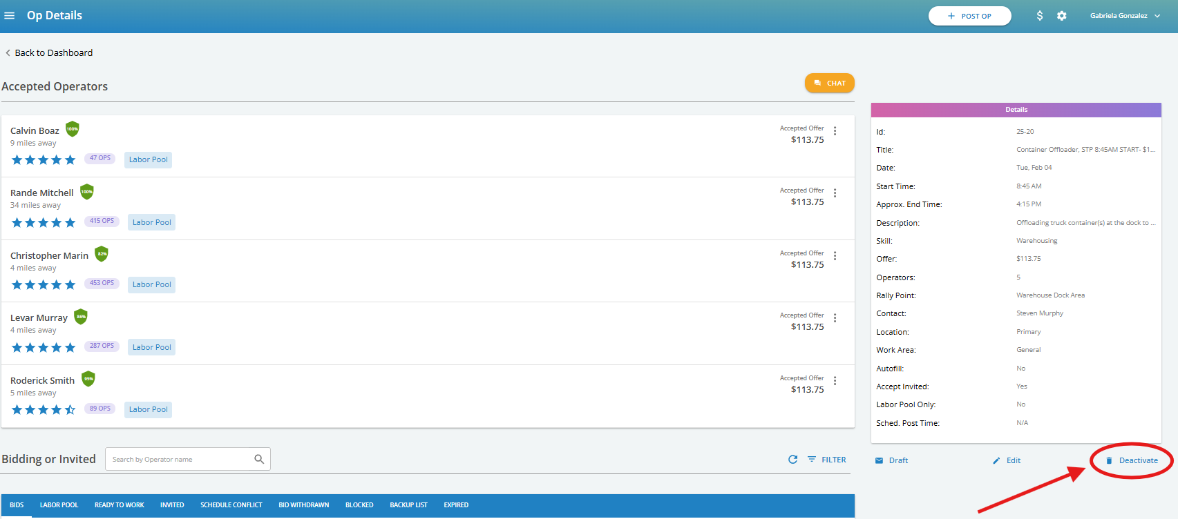Open the BACKUP LIST tab
1178x519 pixels.
[x=408, y=505]
